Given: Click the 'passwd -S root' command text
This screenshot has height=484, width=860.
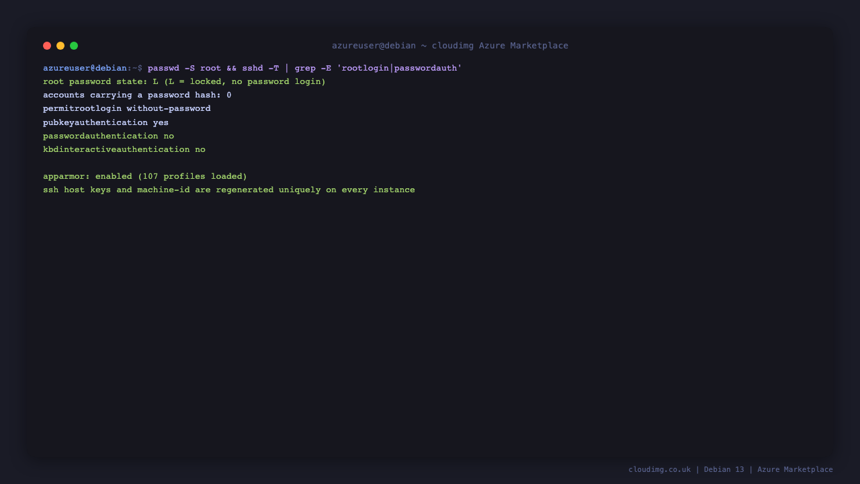Looking at the screenshot, I should click(184, 68).
